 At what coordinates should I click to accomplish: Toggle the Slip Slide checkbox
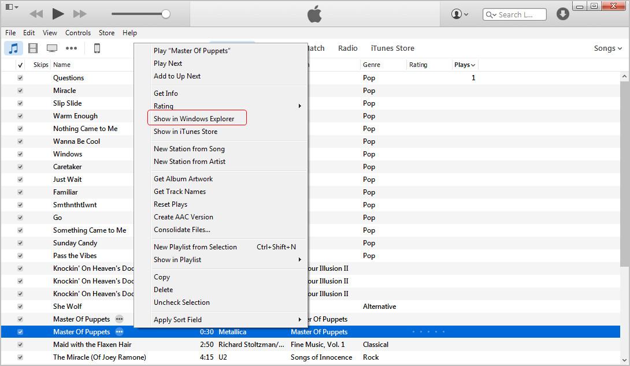pyautogui.click(x=20, y=103)
